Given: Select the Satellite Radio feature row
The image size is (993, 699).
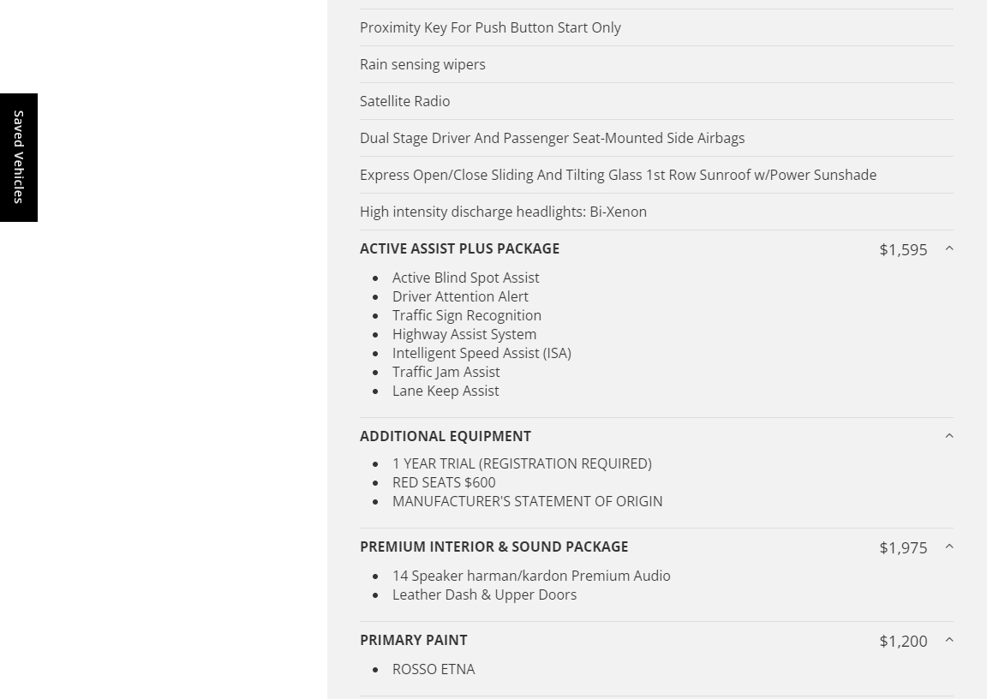Looking at the screenshot, I should click(x=404, y=101).
